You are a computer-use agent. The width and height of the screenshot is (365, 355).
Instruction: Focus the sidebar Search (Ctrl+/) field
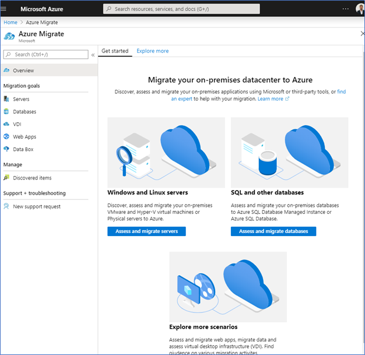(46, 54)
